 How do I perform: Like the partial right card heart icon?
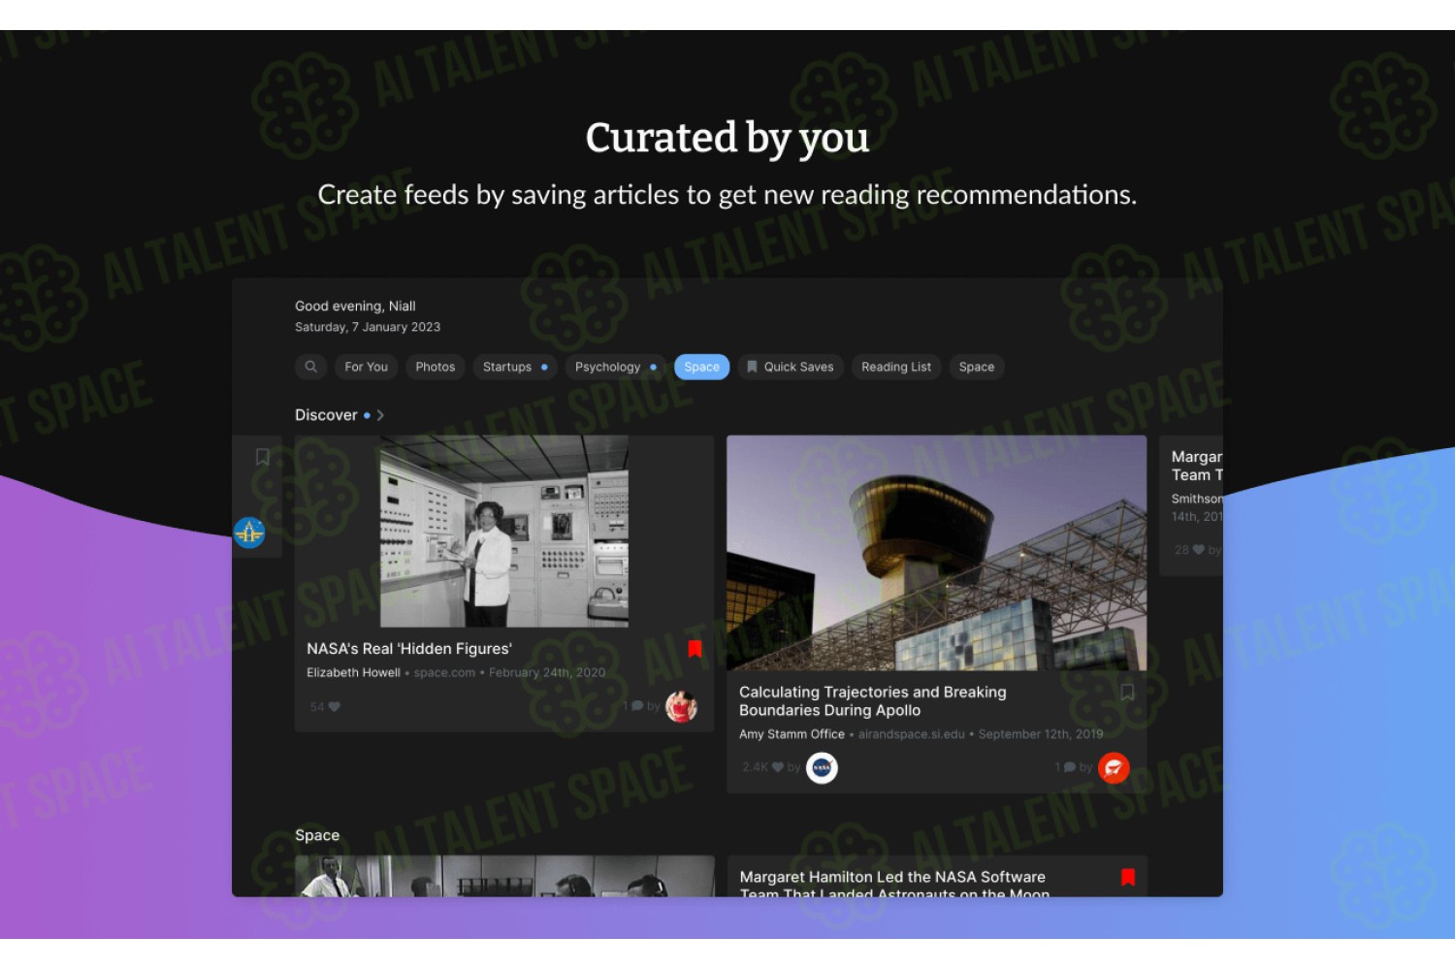(1199, 550)
